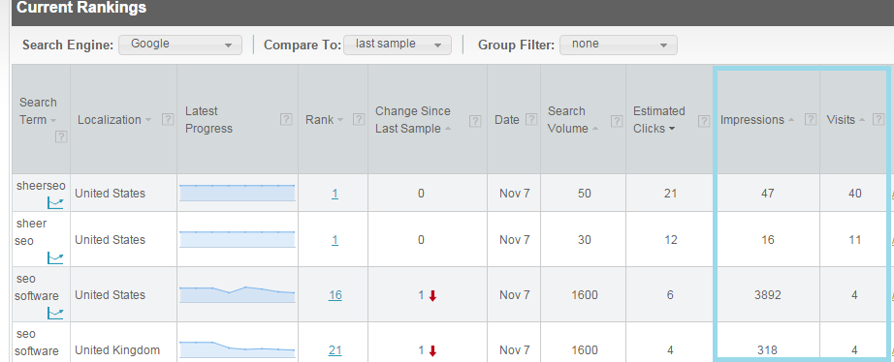
Task: Sort by Estimated Clicks column
Action: (x=659, y=119)
